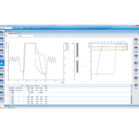Image resolution: width=139 pixels, height=140 pixels.
Task: Click the RV row label in results table
Action: coord(13,104)
